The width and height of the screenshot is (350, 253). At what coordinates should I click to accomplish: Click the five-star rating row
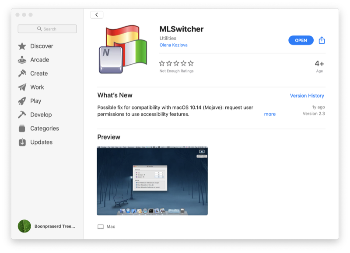[176, 63]
